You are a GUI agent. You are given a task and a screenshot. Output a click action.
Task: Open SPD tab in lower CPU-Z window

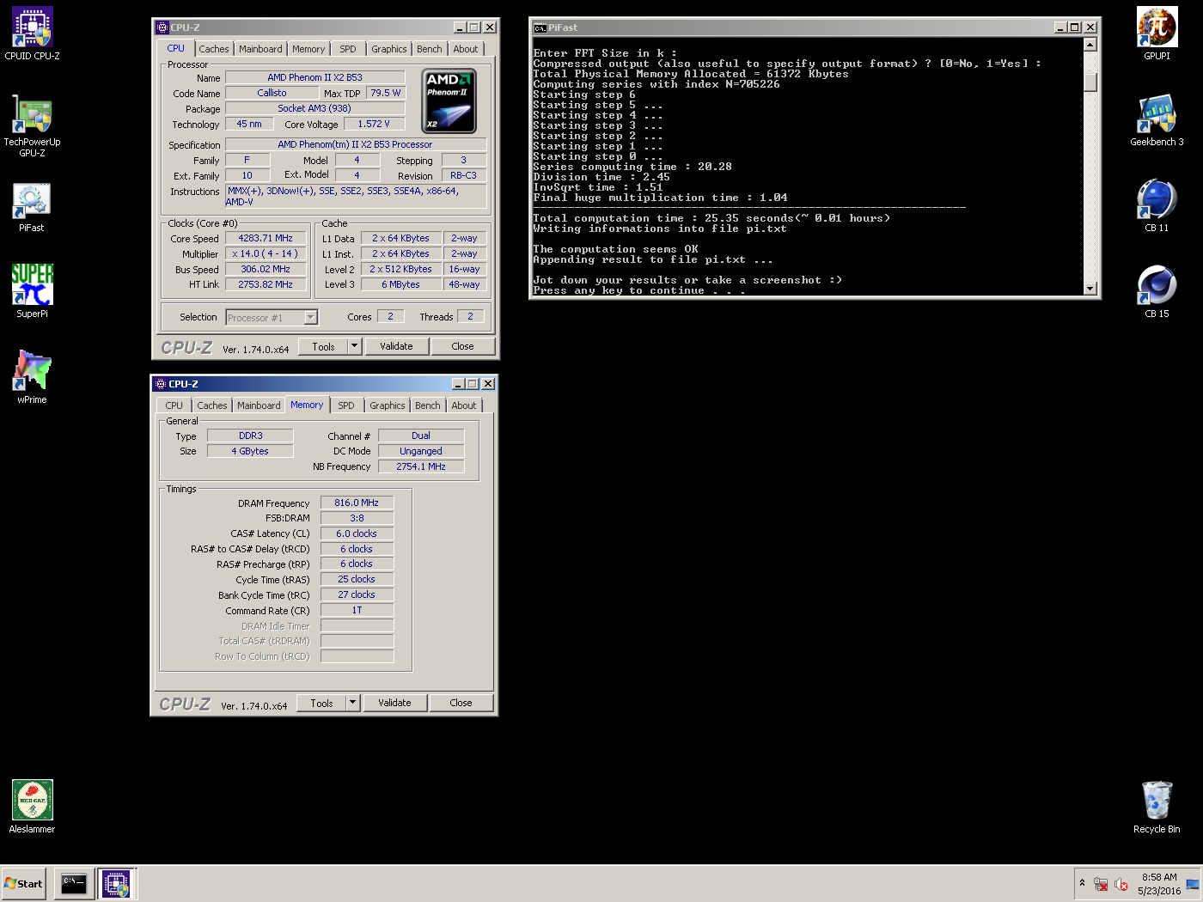346,405
